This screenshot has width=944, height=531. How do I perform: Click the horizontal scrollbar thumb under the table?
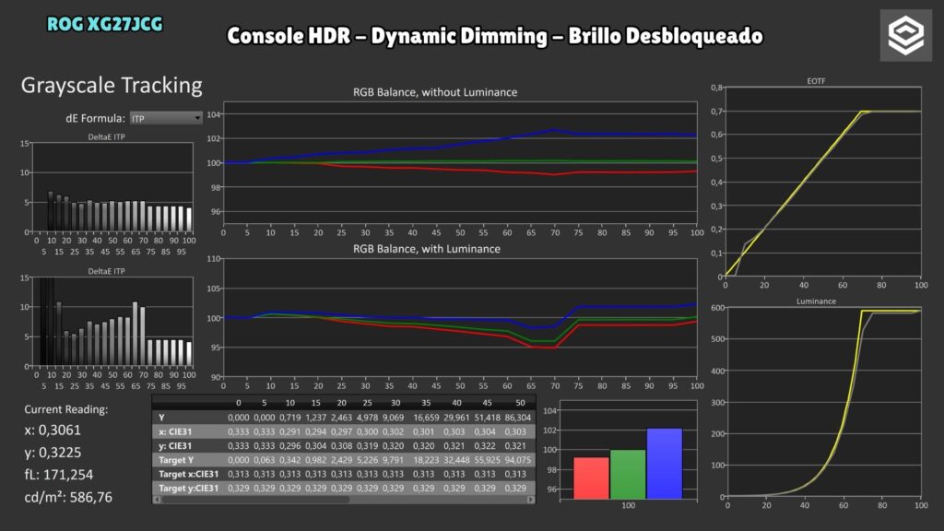[x=256, y=500]
